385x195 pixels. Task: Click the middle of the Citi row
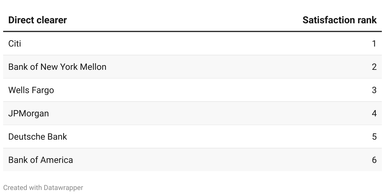(x=192, y=43)
